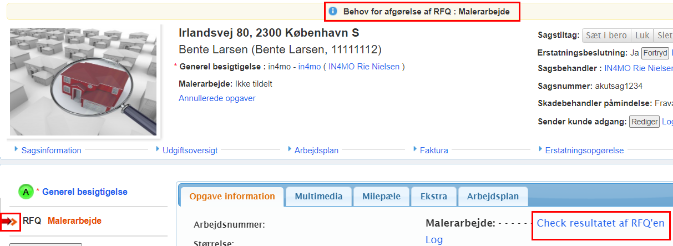Image resolution: width=673 pixels, height=246 pixels.
Task: Switch to the Multimedia tab
Action: pyautogui.click(x=318, y=197)
